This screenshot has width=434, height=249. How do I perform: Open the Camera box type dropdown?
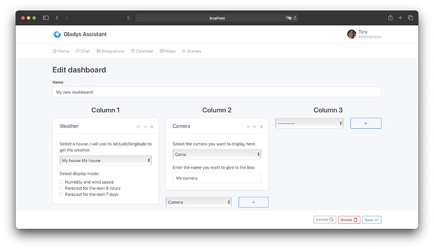(x=199, y=202)
